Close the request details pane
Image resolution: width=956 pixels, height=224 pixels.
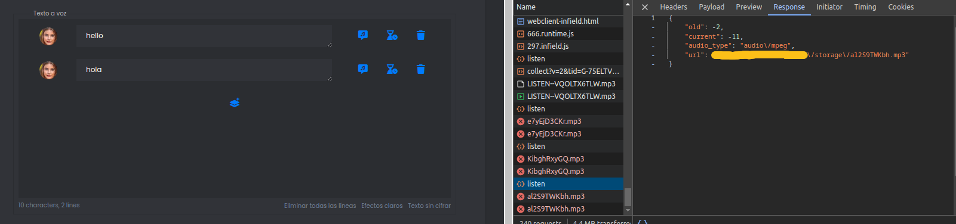645,7
